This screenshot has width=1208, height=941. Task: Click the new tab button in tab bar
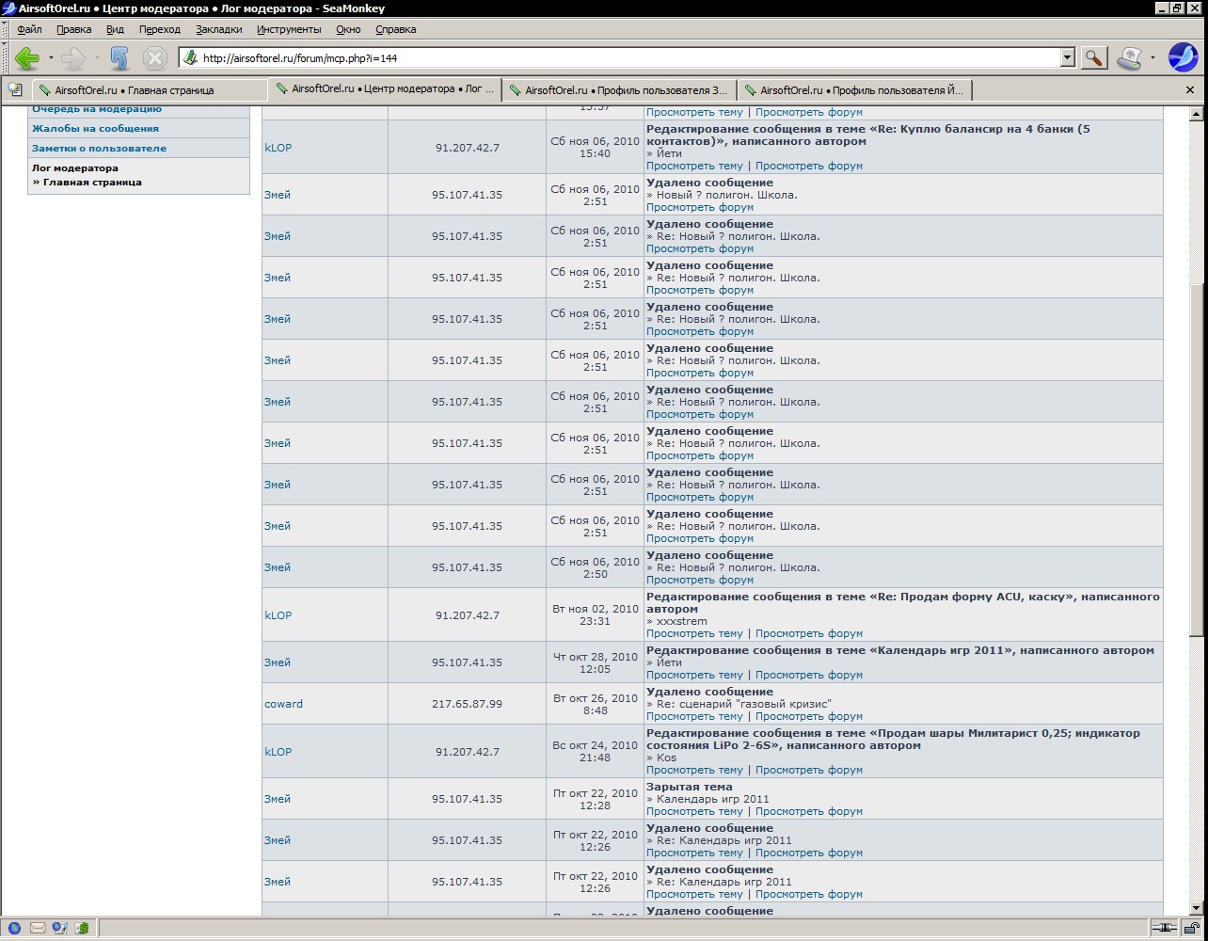pyautogui.click(x=15, y=89)
